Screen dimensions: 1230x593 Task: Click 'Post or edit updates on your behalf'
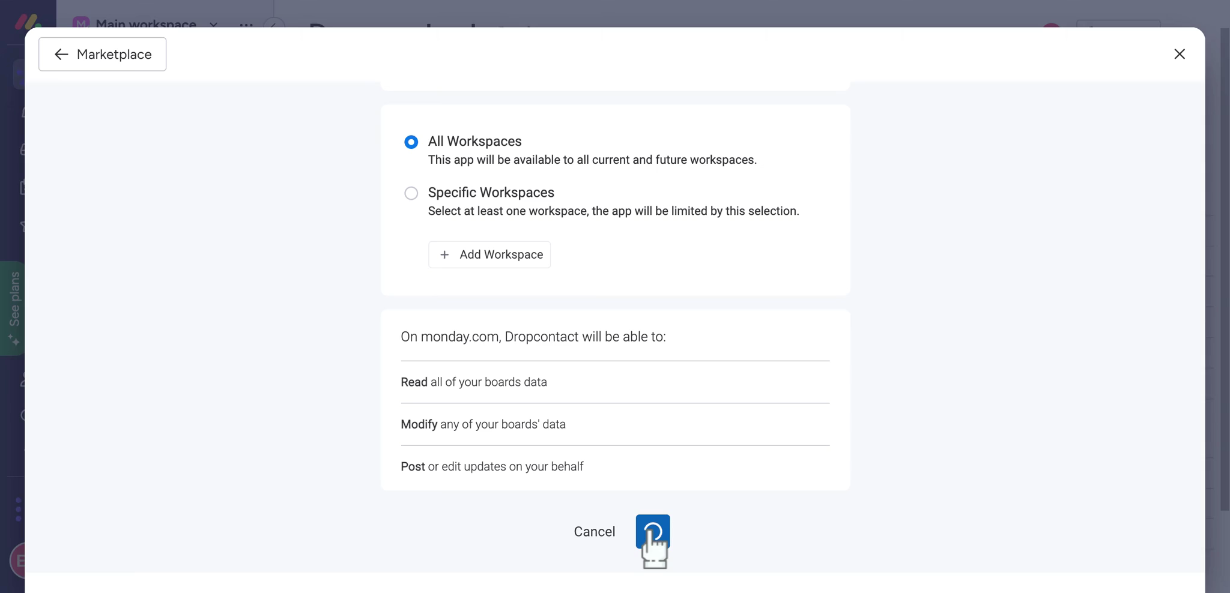(492, 466)
